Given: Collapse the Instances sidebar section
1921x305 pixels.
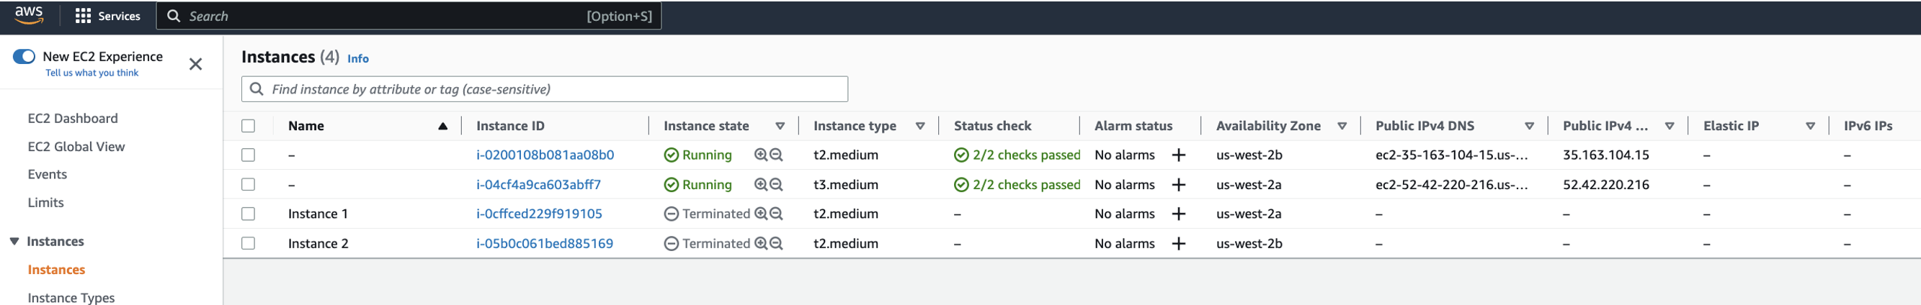Looking at the screenshot, I should click(14, 242).
